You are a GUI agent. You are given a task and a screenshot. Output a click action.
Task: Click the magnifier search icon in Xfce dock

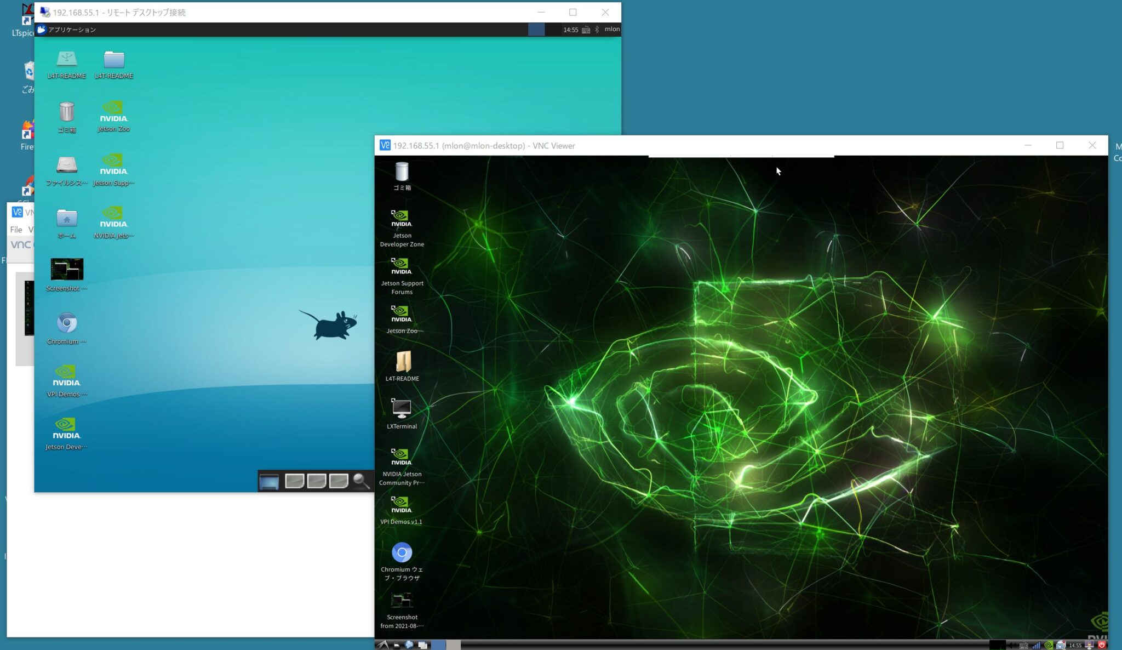360,481
